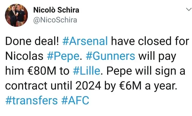This screenshot has height=116, width=192.
Task: Open Nicolò Schira's round profile photo
Action: [x=16, y=15]
